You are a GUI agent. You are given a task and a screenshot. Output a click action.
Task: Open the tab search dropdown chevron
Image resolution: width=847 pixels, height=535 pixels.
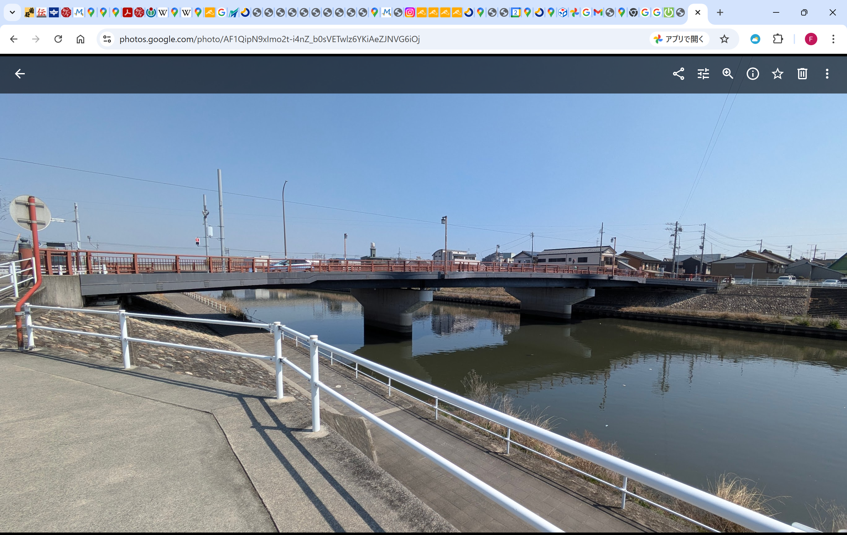pos(12,13)
